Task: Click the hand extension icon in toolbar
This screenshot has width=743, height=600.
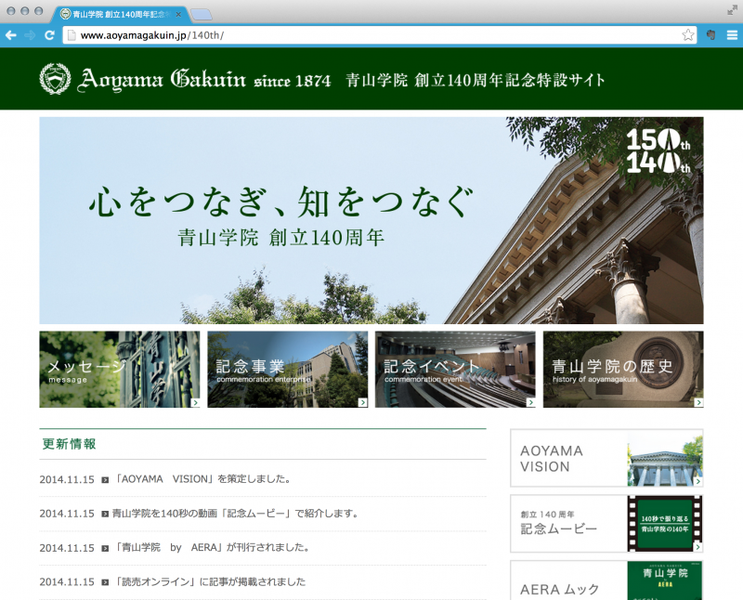Action: click(710, 35)
